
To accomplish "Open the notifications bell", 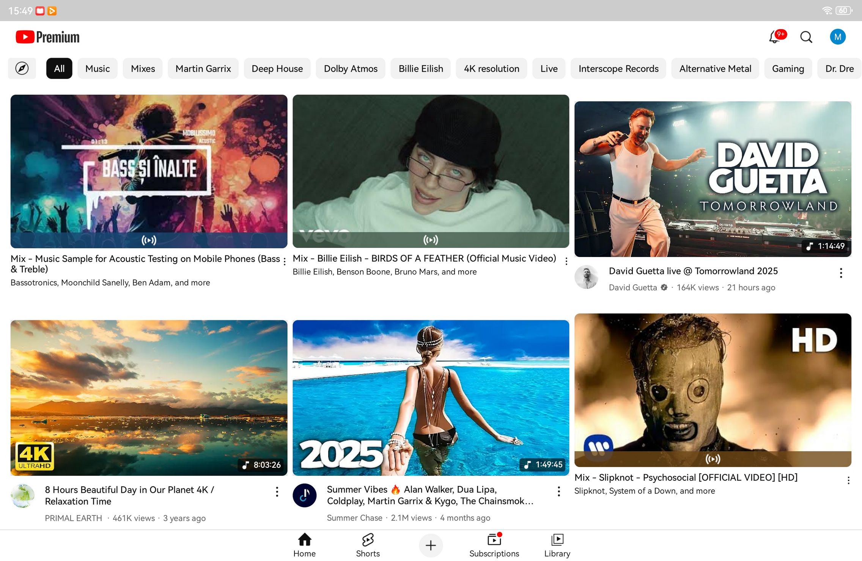I will pos(775,37).
